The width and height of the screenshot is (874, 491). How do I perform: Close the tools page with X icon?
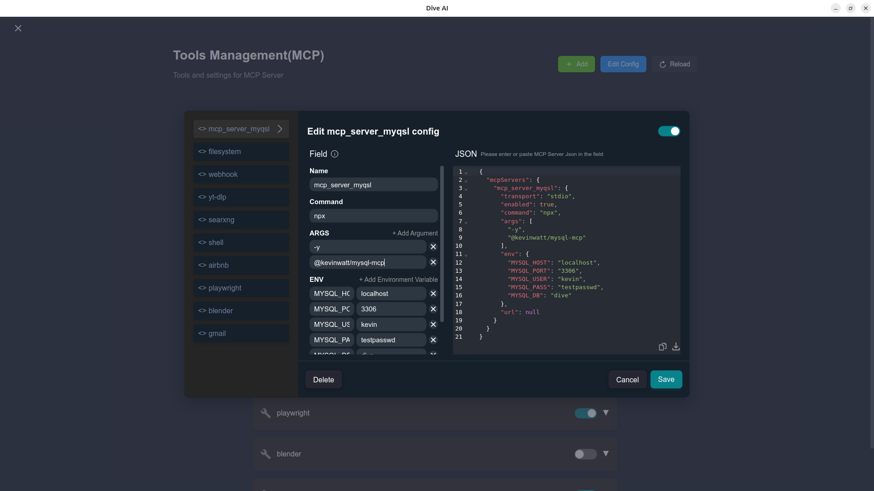[x=18, y=28]
